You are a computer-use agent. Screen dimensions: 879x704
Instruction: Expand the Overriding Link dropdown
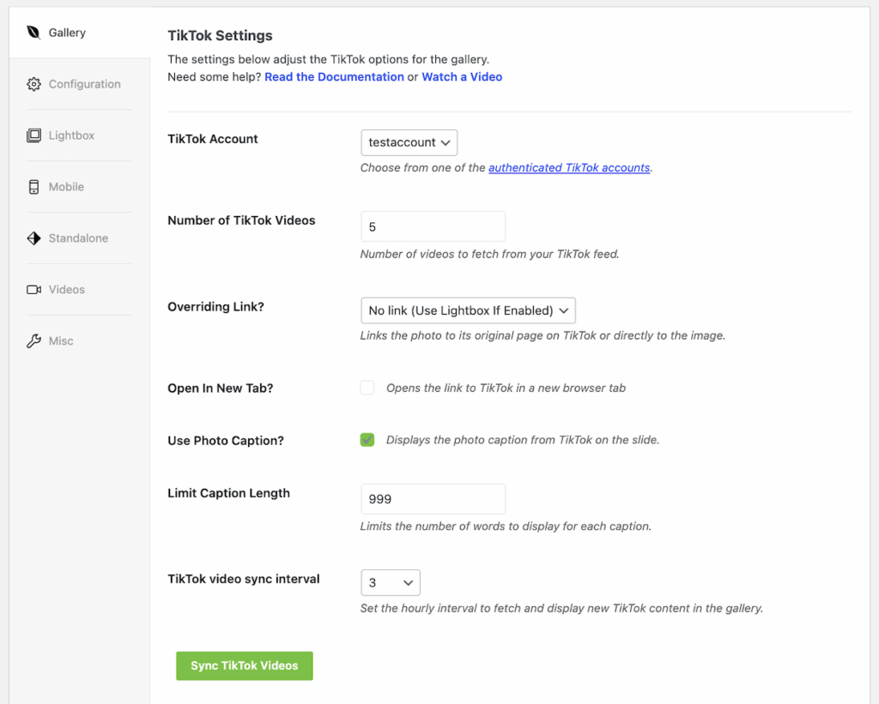[x=467, y=310]
